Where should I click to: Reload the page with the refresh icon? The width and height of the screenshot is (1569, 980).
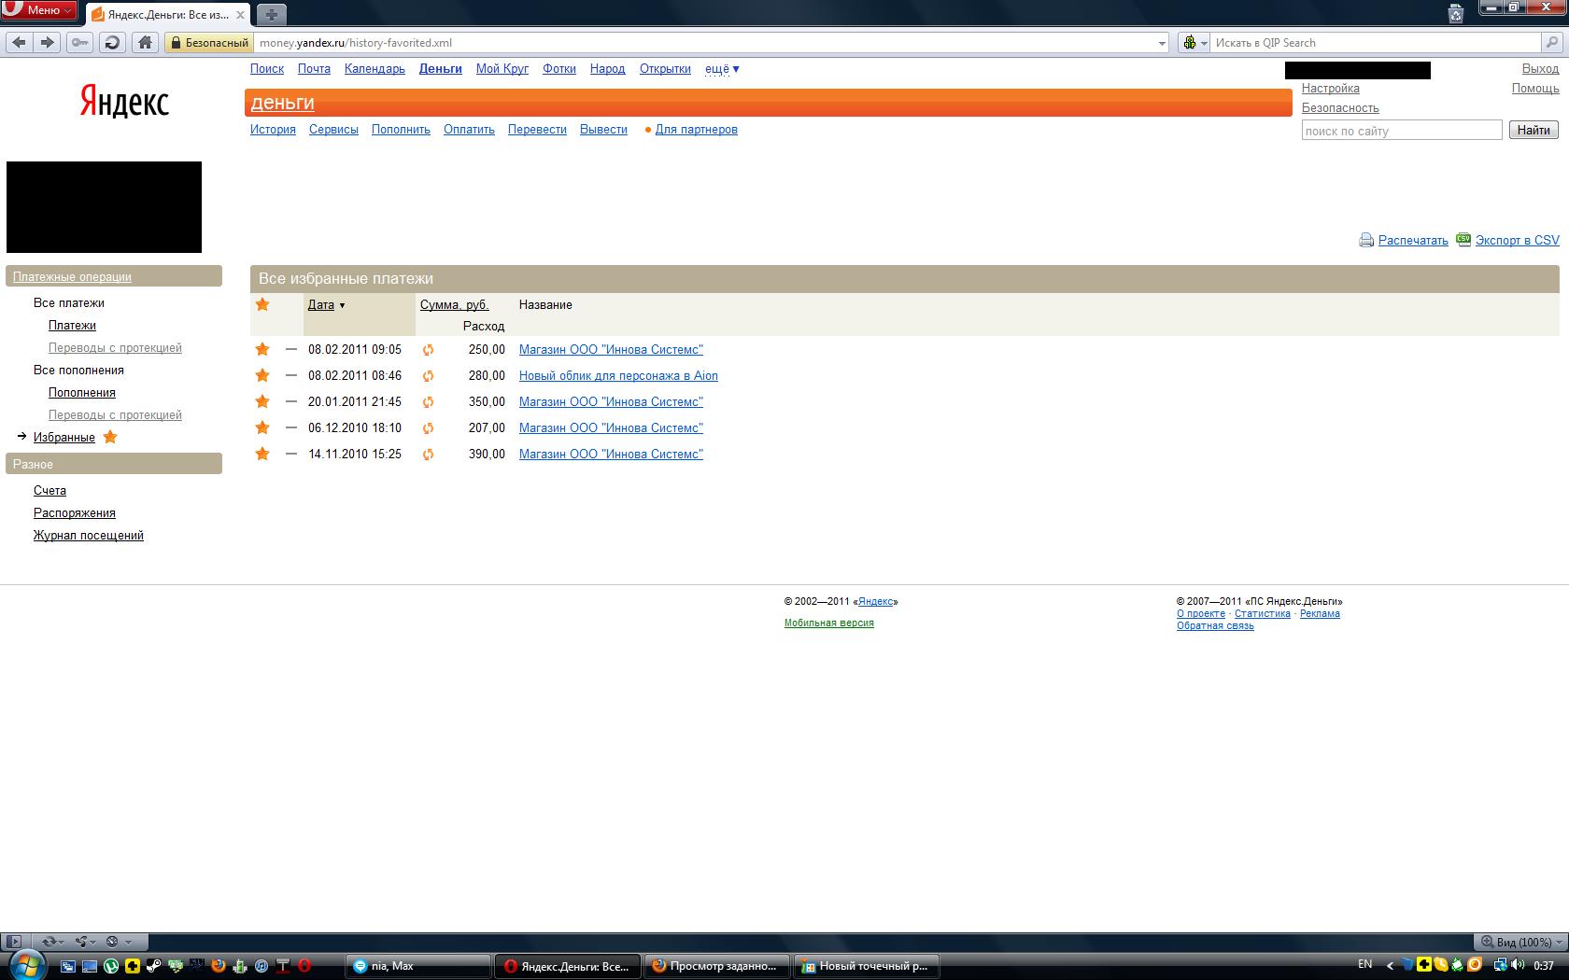112,42
